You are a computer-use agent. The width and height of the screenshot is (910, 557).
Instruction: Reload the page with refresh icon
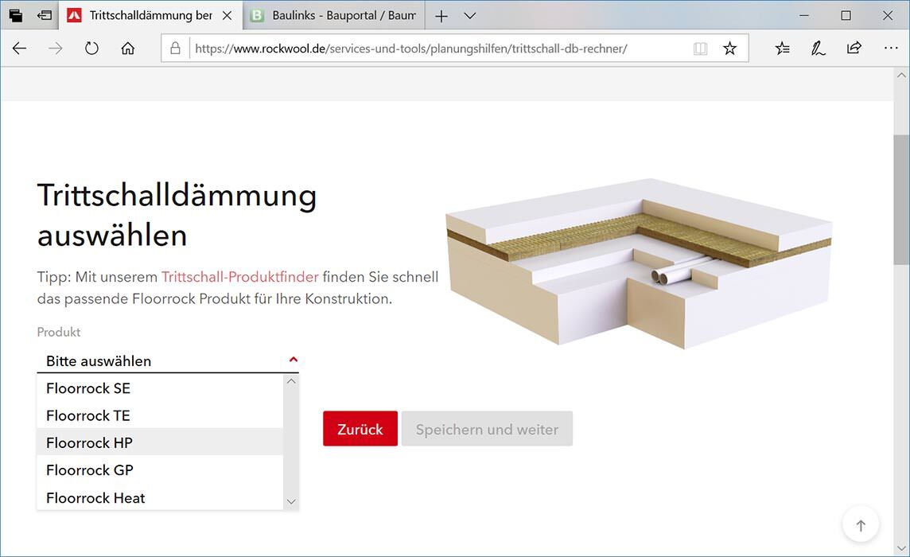click(91, 49)
